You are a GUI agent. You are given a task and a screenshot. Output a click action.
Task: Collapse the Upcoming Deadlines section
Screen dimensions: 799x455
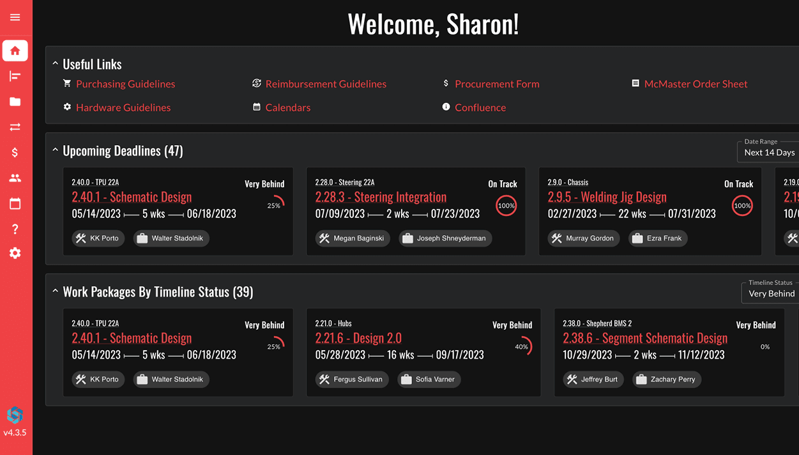coord(56,151)
